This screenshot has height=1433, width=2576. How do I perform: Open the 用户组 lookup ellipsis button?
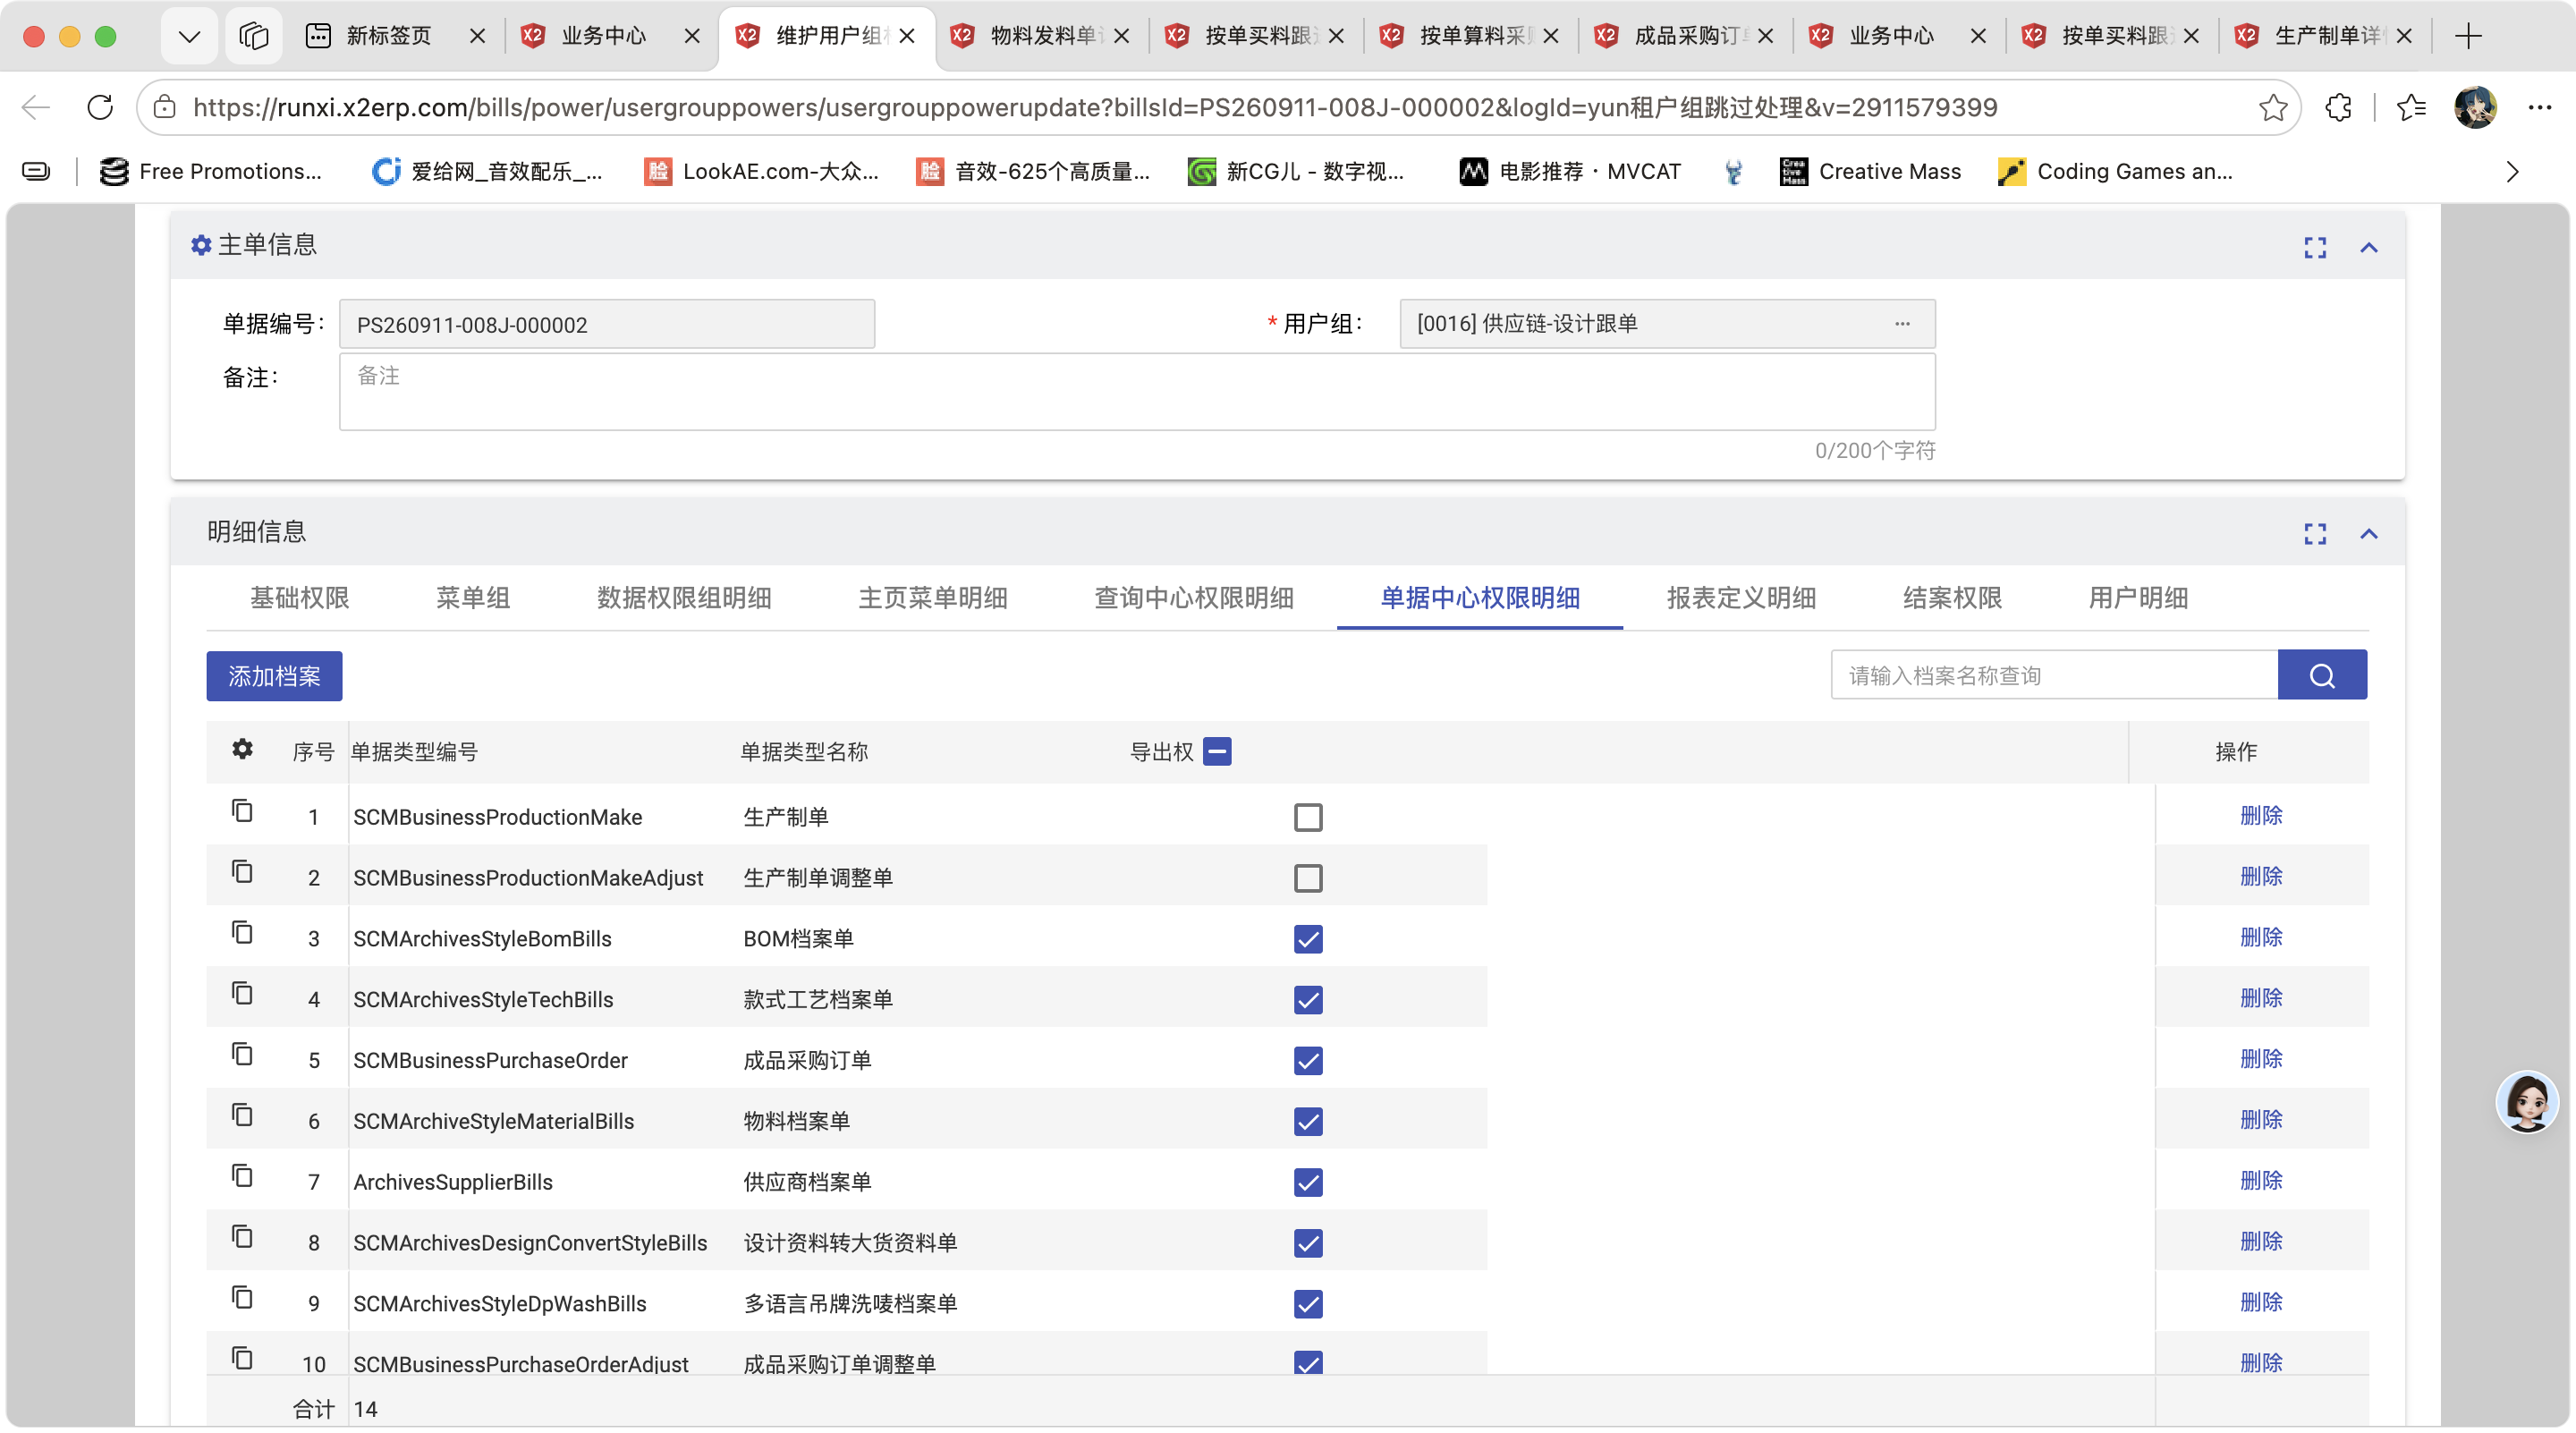click(1902, 323)
